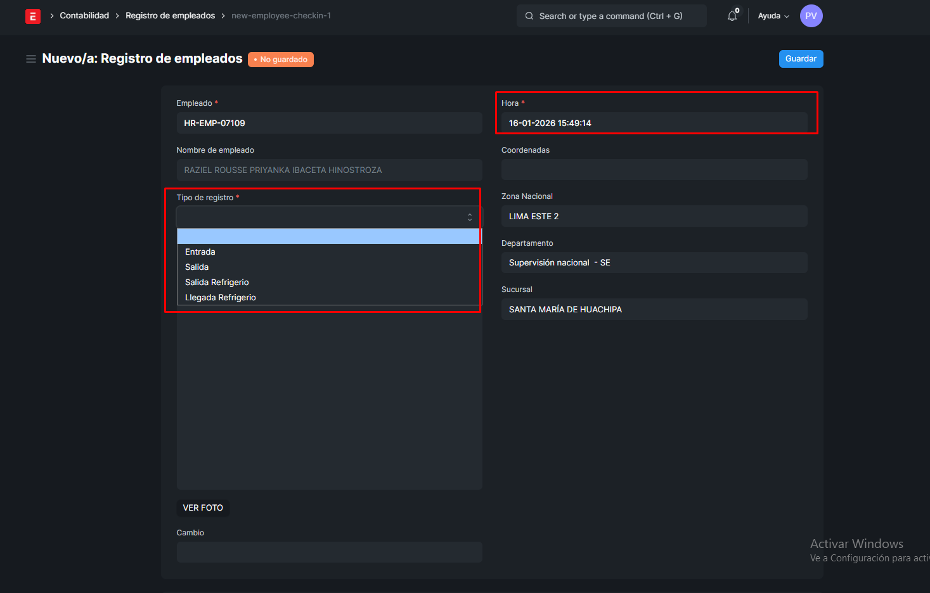Choose Entrada from the dropdown list
Screen dimensions: 930x593
pyautogui.click(x=200, y=252)
